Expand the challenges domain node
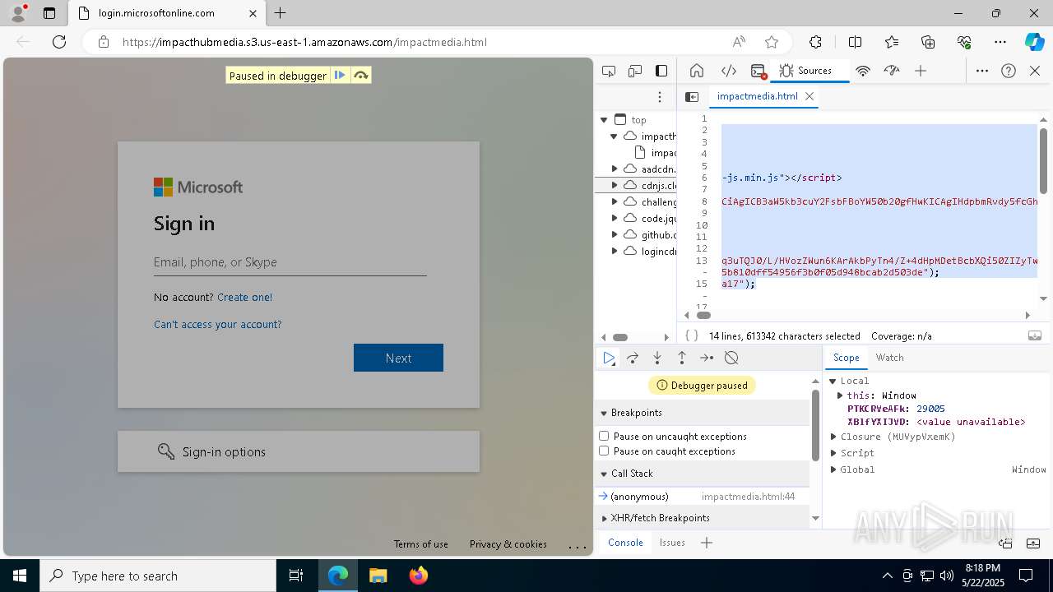This screenshot has width=1053, height=592. 615,202
